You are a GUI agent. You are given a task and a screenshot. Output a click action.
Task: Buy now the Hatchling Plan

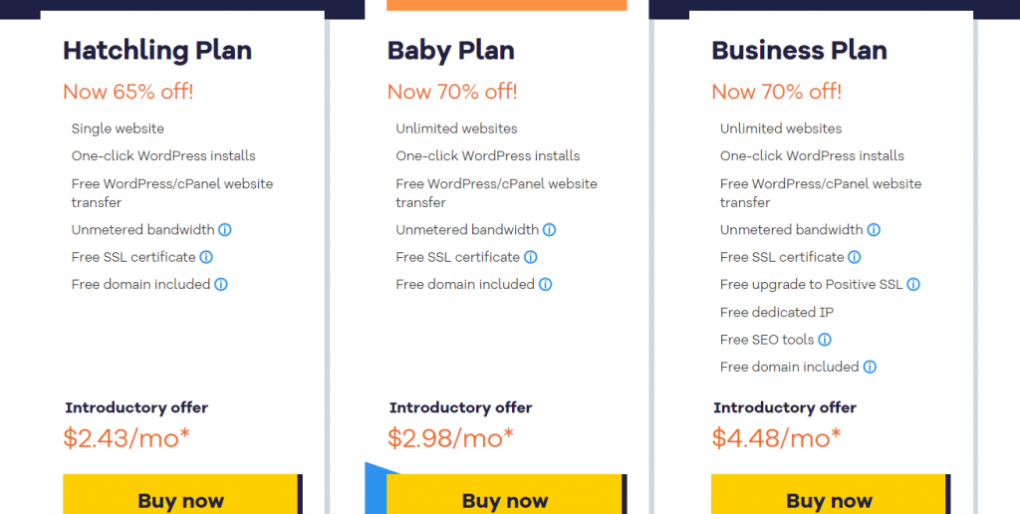pyautogui.click(x=181, y=494)
